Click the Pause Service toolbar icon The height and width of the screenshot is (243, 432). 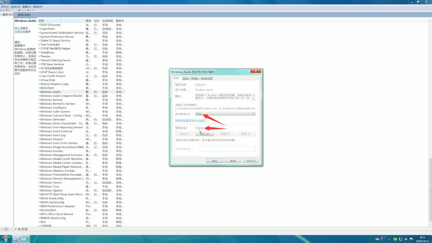point(31,10)
